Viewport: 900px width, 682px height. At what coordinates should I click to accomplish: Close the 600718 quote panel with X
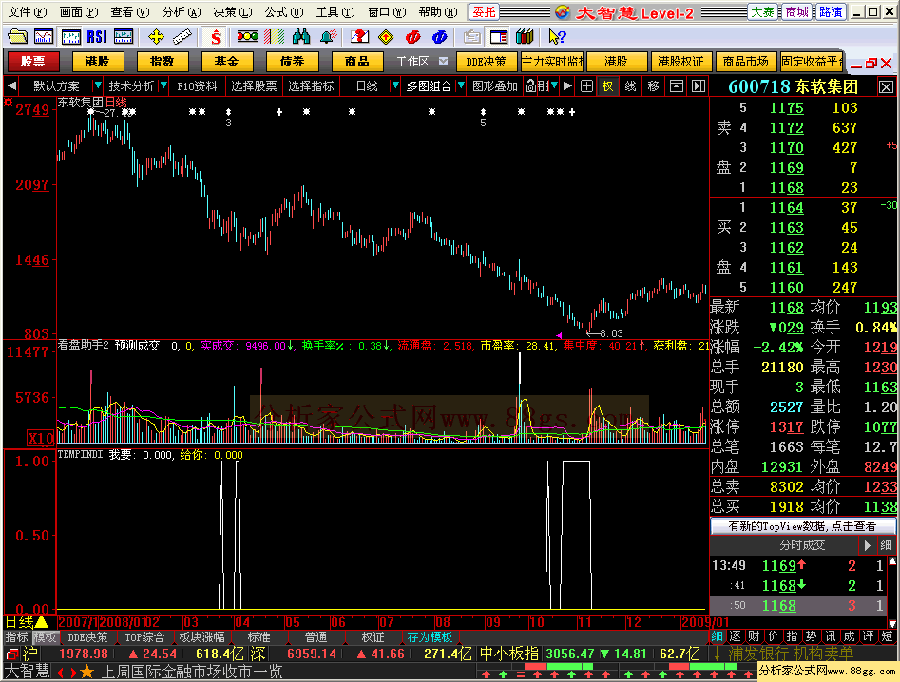[887, 87]
